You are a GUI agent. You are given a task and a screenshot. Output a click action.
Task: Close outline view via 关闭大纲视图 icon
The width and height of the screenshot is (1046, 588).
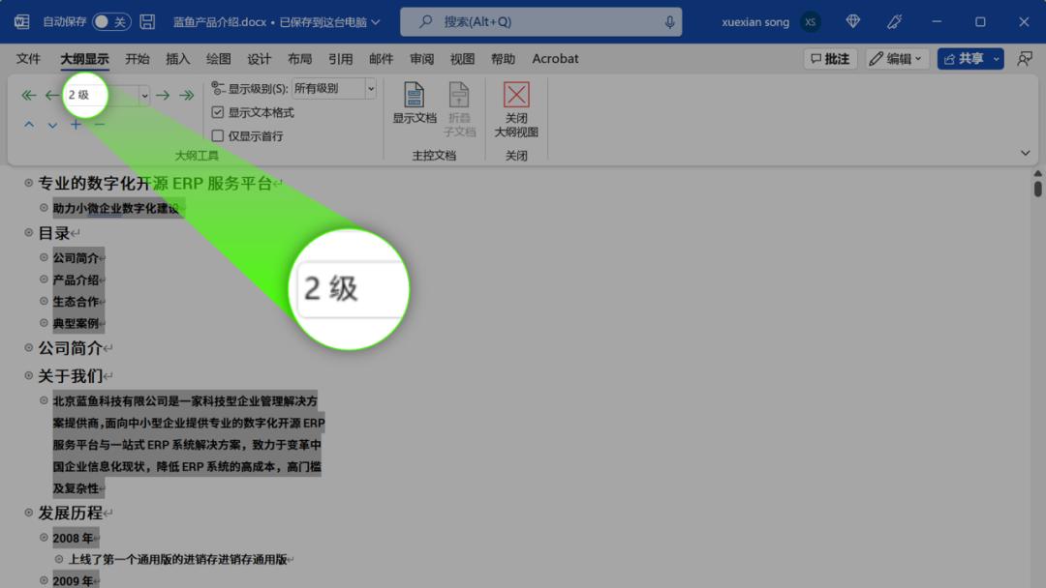(516, 106)
